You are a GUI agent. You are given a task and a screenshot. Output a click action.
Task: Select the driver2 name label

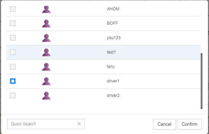113,96
